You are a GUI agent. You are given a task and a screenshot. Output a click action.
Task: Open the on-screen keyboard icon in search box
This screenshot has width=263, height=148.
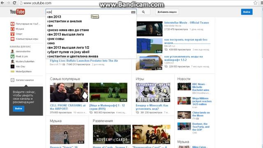coord(133,12)
